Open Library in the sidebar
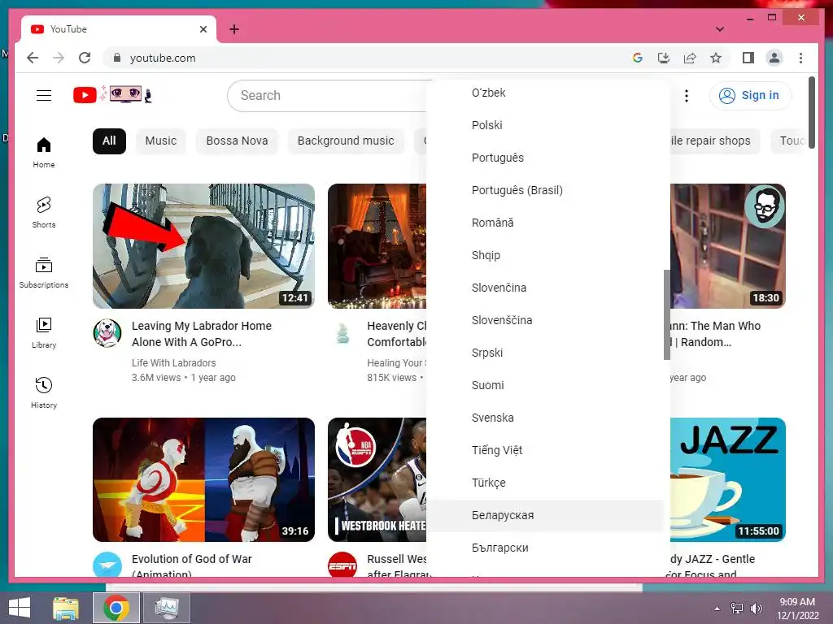The height and width of the screenshot is (624, 833). 44,332
